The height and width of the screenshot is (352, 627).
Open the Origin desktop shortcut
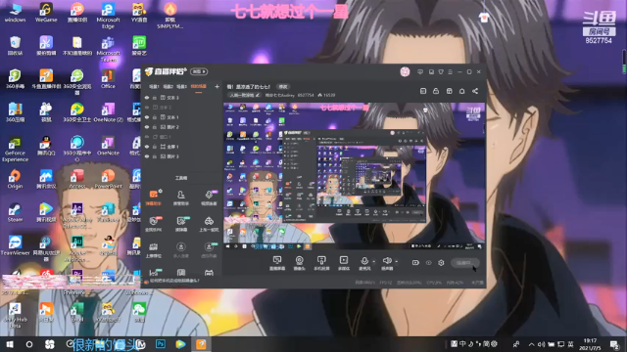point(15,179)
